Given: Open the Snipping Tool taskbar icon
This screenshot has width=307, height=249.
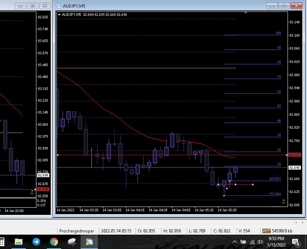Looking at the screenshot, I should click(x=71, y=242).
